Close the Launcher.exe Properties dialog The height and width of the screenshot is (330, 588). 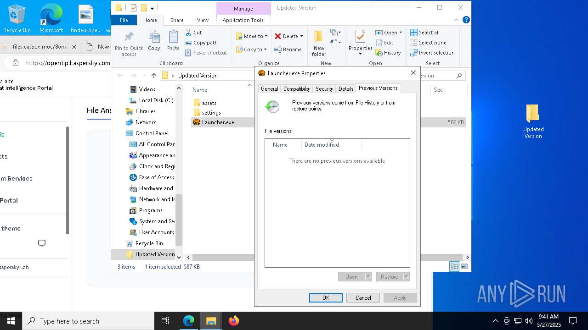tap(413, 73)
